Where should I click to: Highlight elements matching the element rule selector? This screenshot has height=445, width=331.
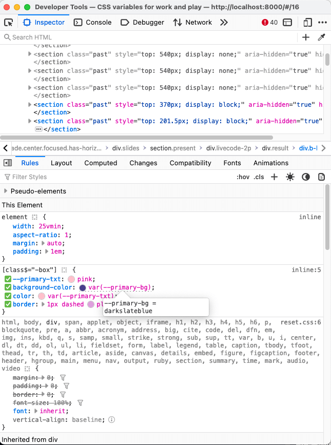(x=34, y=217)
